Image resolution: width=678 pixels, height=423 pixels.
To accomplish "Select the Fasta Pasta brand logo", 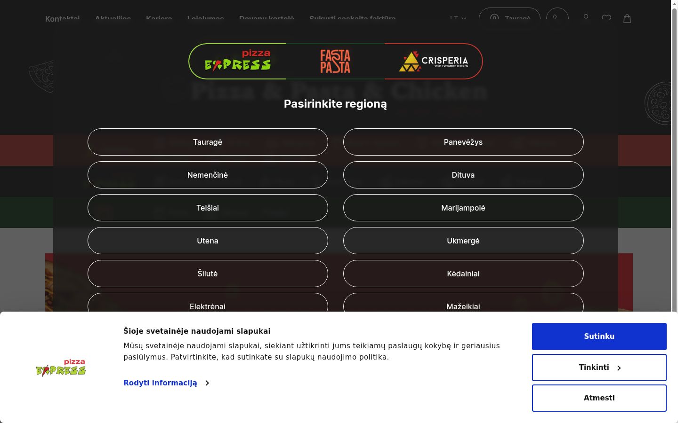I will 335,61.
